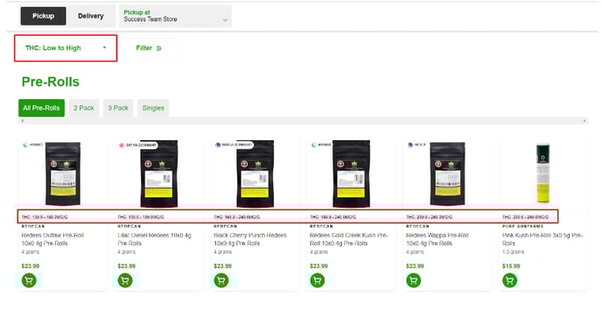The height and width of the screenshot is (319, 602).
Task: Select the All Pre-Rolls tab
Action: (x=41, y=108)
